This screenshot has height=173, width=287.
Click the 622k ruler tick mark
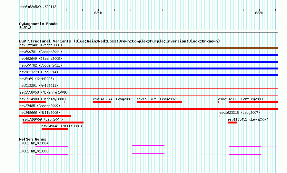pyautogui.click(x=259, y=10)
